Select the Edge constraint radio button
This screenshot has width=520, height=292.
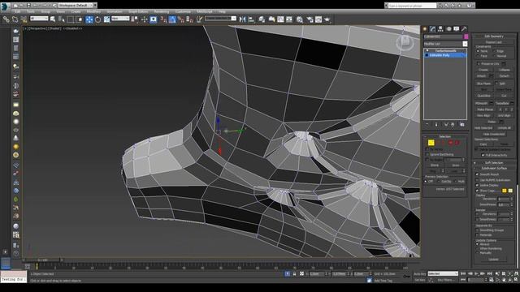pos(494,51)
